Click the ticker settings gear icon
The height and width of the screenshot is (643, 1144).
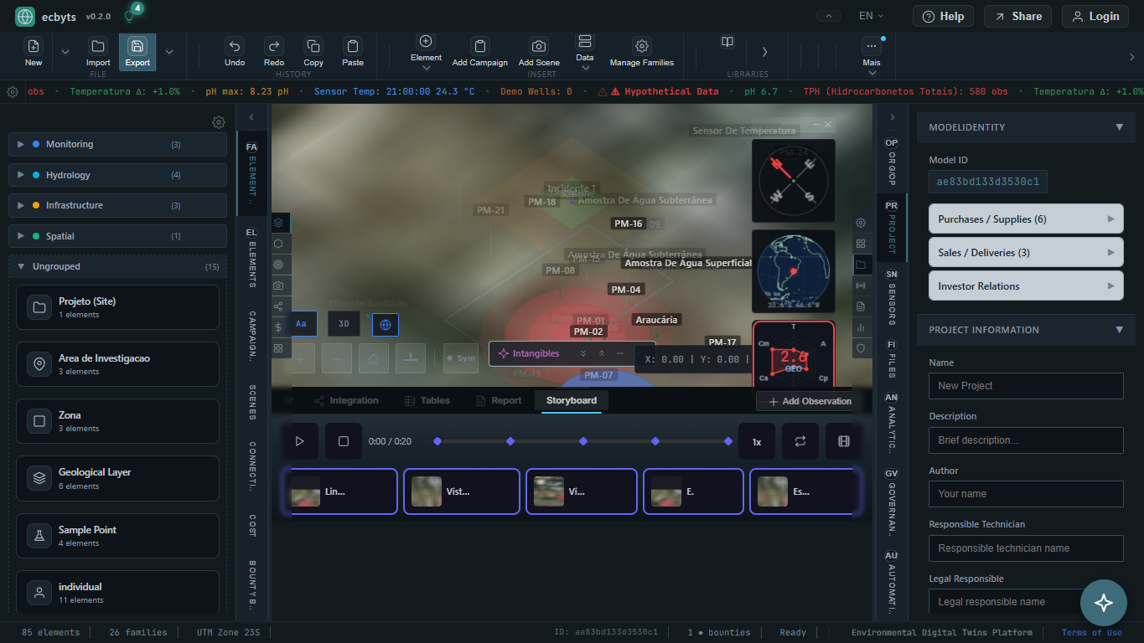(13, 92)
